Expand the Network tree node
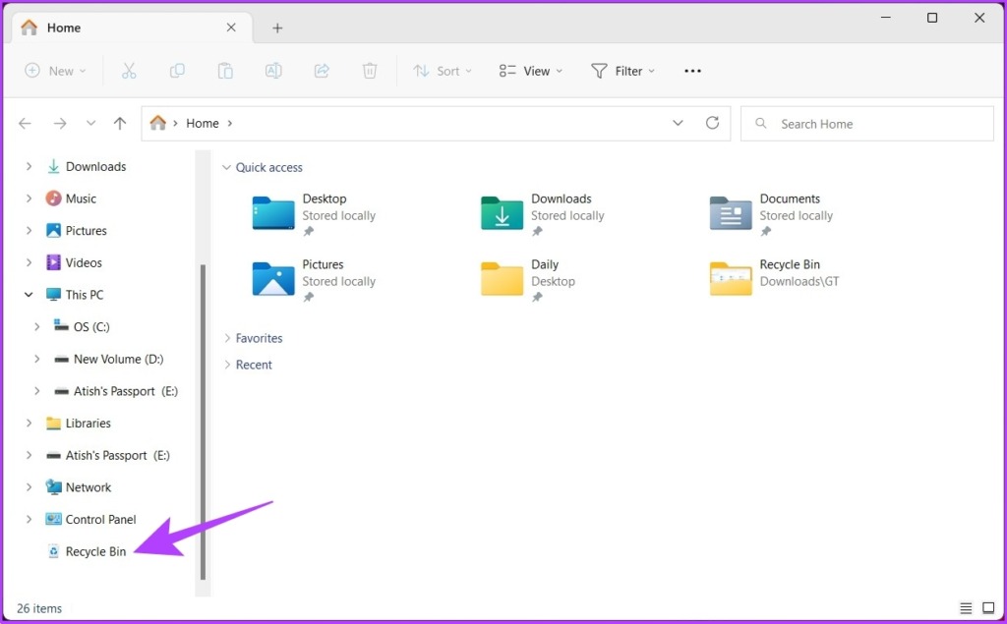1007x624 pixels. 29,487
